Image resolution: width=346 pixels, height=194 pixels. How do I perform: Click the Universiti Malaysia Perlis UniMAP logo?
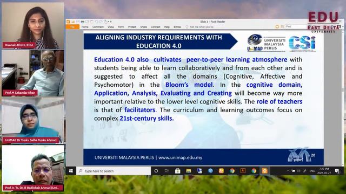266,43
